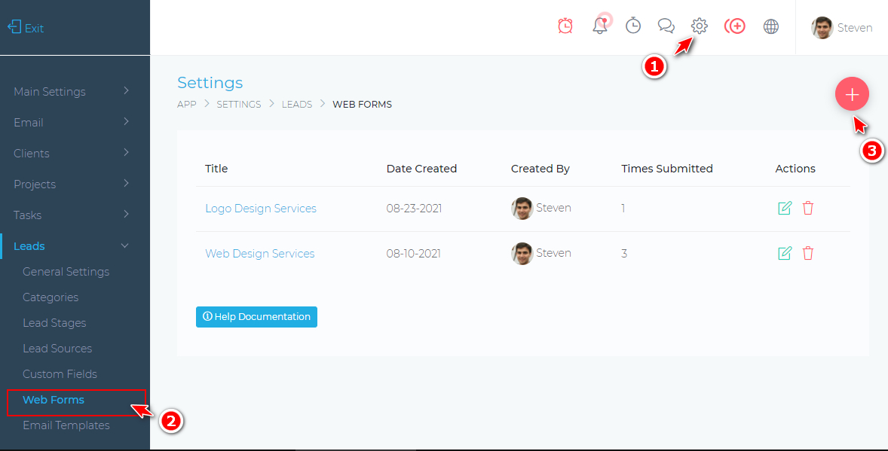Open the timer stopwatch icon
888x451 pixels.
(x=633, y=26)
